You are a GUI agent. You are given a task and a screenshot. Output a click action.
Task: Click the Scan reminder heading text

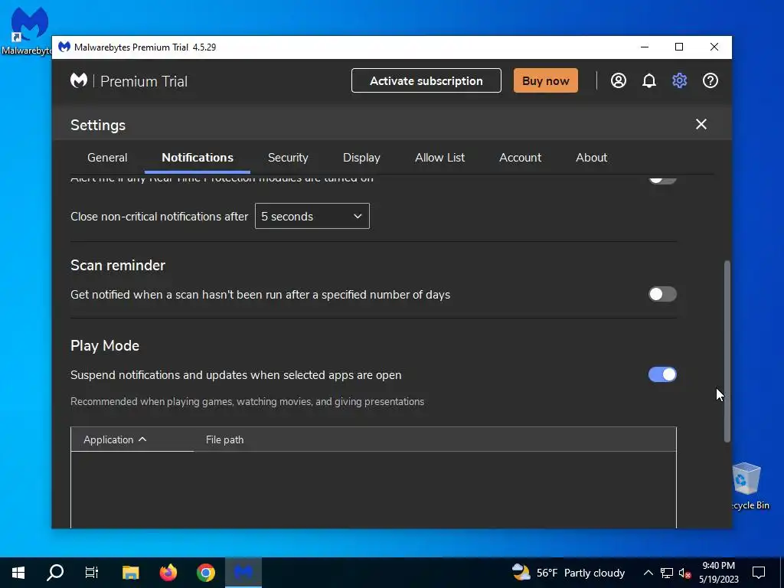coord(118,265)
